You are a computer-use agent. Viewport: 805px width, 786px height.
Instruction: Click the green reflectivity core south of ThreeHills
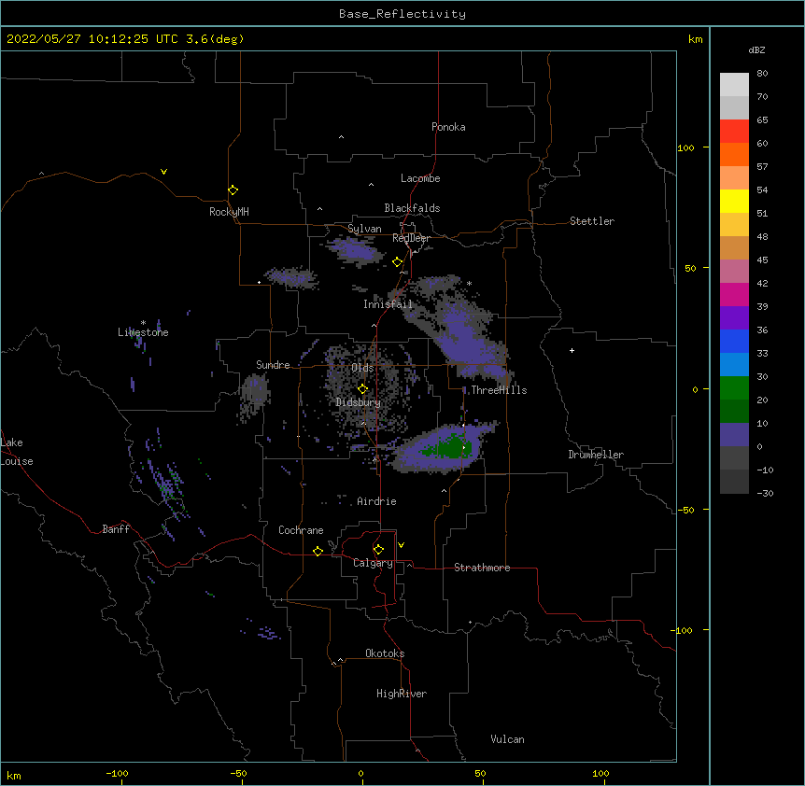pos(447,447)
